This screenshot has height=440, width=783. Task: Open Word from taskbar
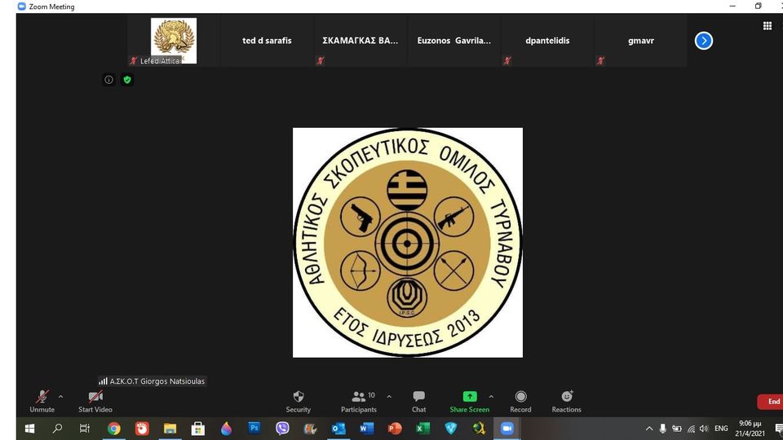click(366, 429)
